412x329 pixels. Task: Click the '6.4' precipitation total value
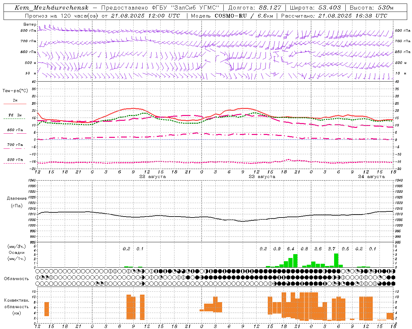291,249
